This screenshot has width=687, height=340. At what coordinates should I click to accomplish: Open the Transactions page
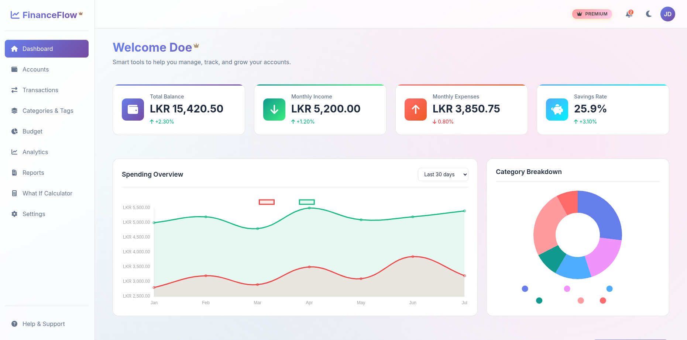(x=40, y=90)
